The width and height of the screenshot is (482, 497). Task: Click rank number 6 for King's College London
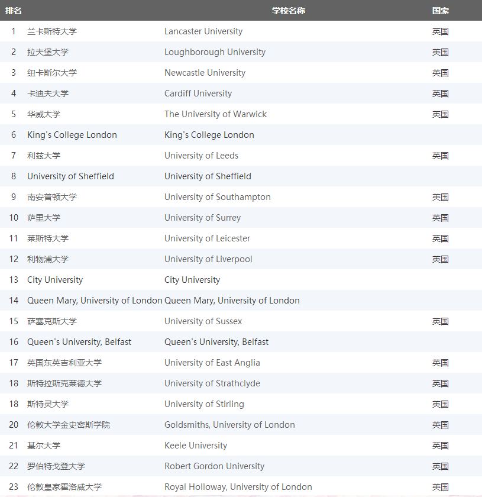coord(14,135)
